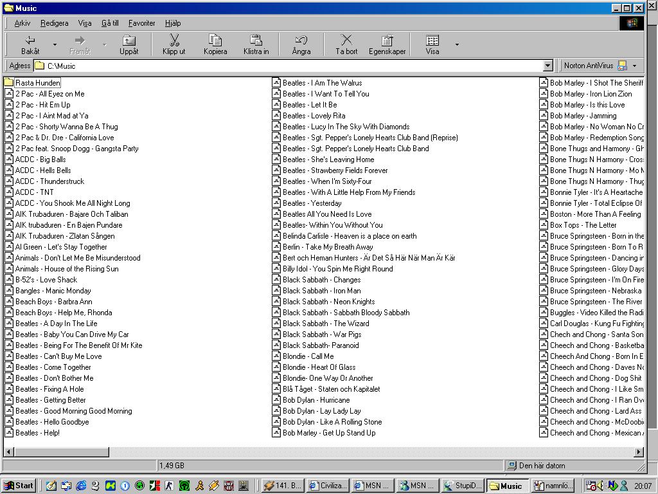Open Counter-Strike from the quick launch bar
This screenshot has width=658, height=494.
[170, 486]
